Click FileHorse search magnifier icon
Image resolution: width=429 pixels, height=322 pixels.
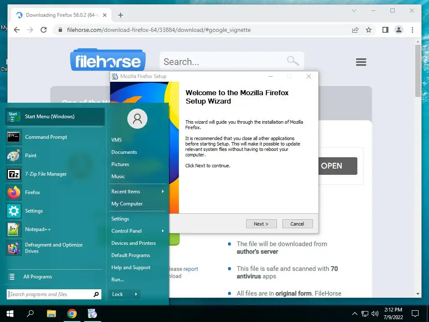point(293,60)
